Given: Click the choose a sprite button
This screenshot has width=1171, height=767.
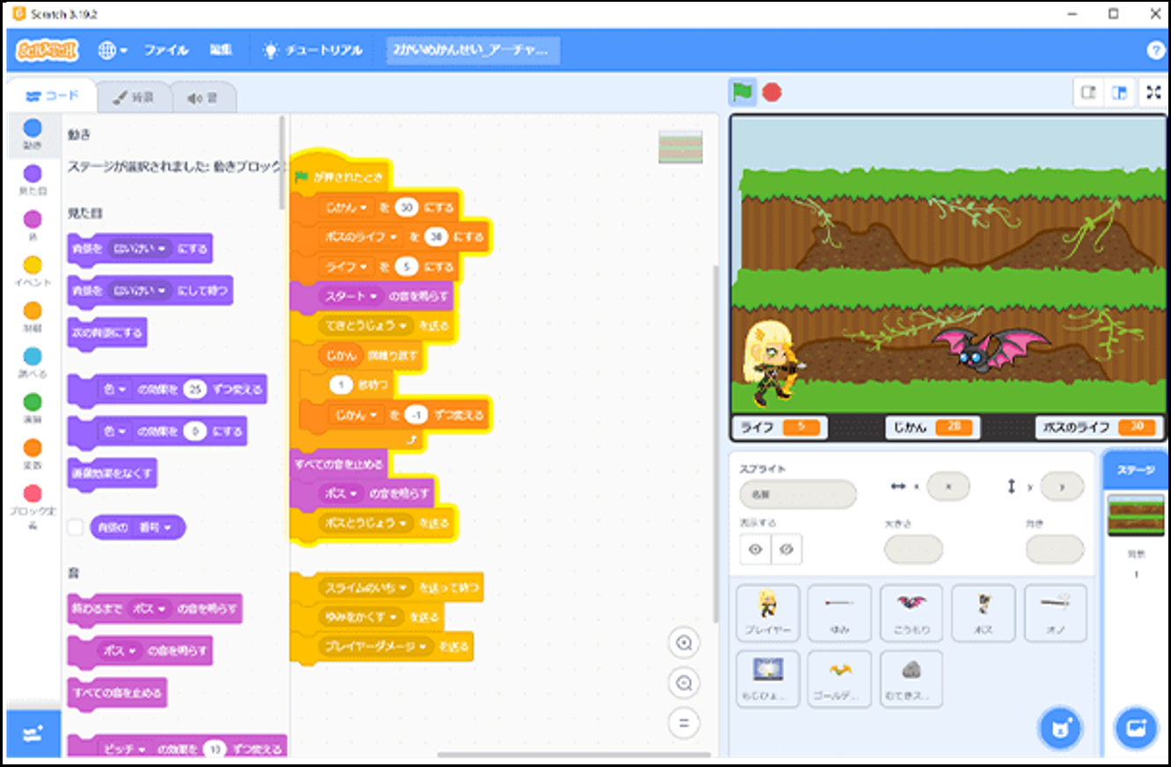Looking at the screenshot, I should pos(1060,729).
